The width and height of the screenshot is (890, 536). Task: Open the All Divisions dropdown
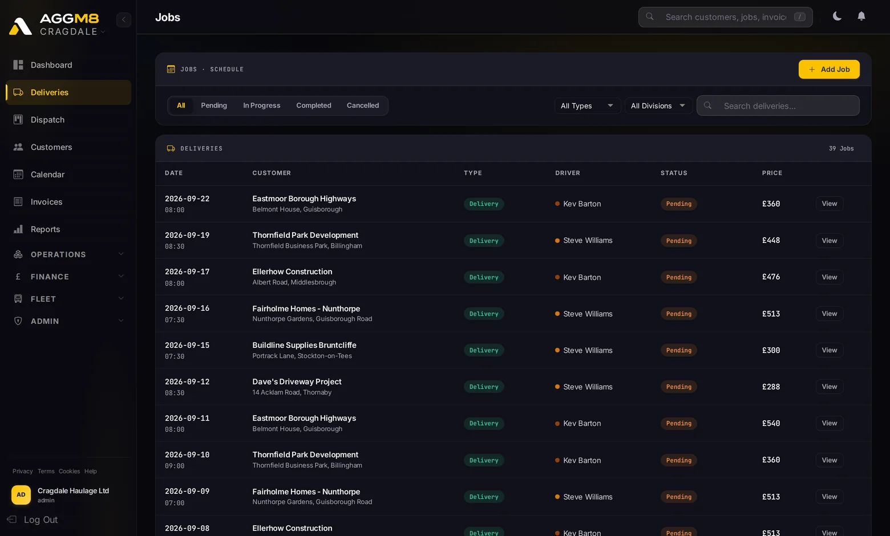point(659,105)
